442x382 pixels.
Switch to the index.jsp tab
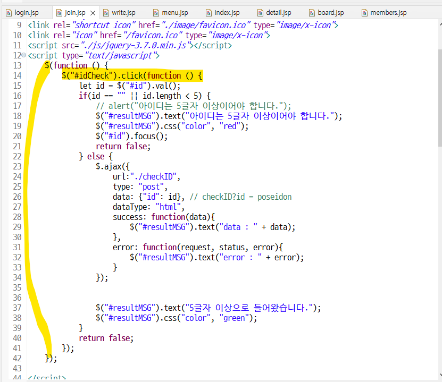(x=227, y=13)
